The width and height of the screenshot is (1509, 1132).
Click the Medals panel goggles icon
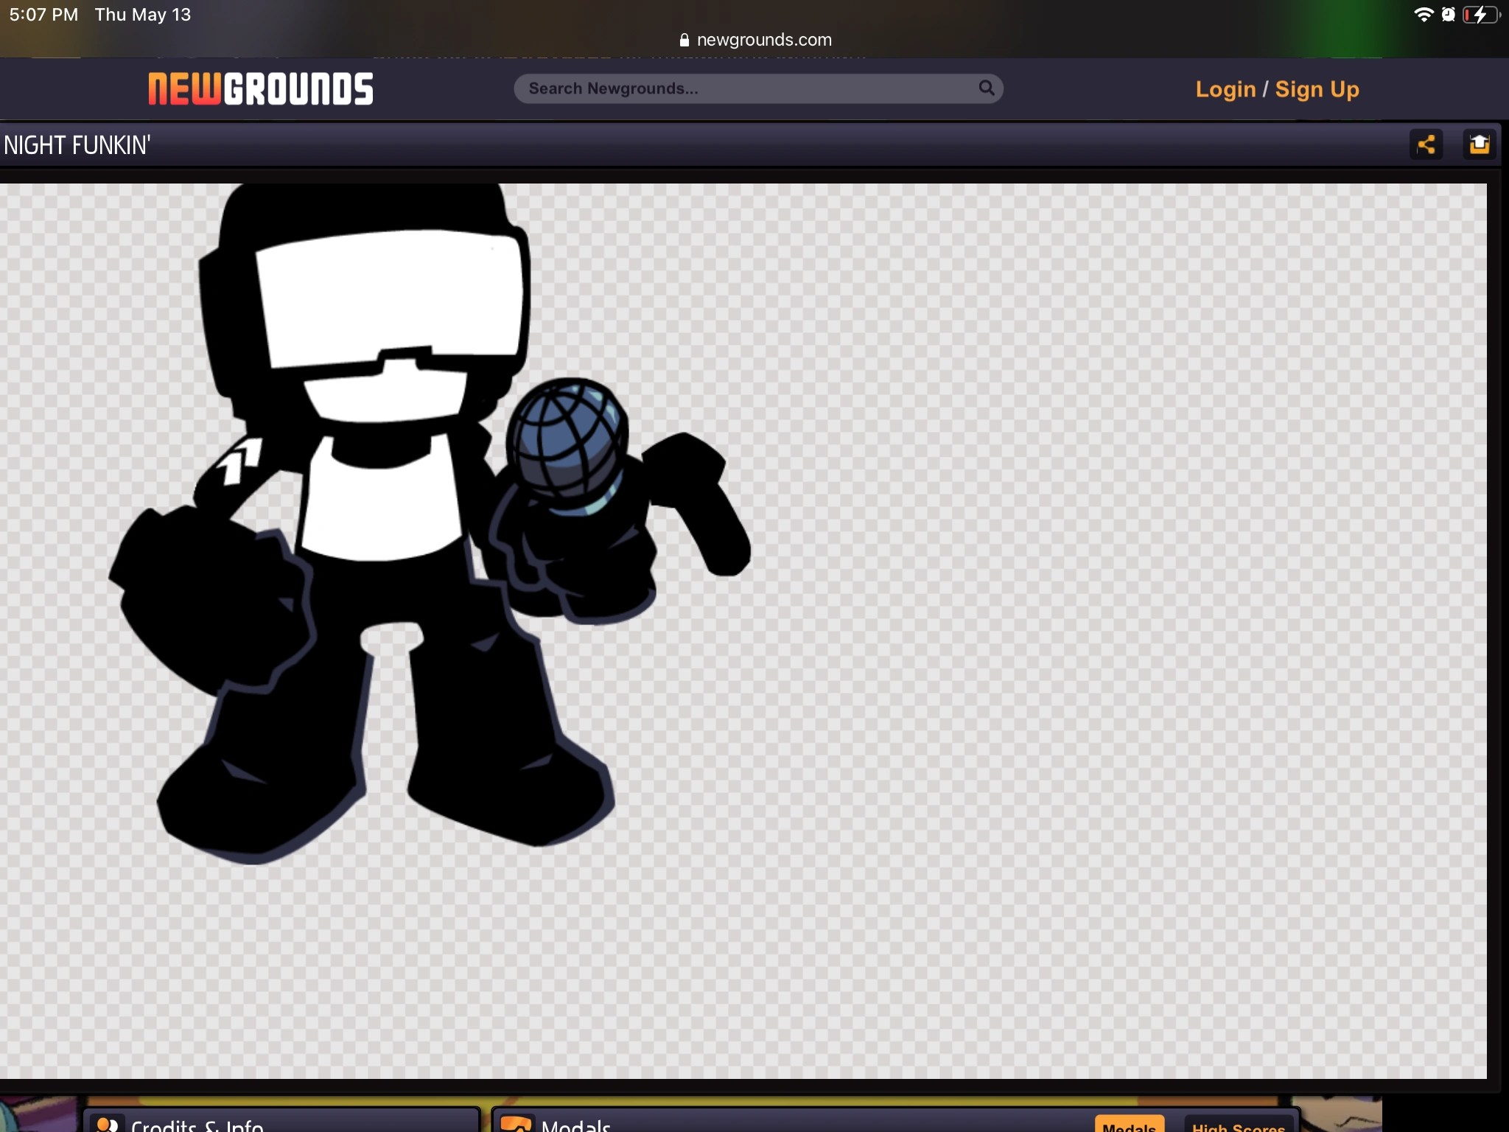(516, 1125)
